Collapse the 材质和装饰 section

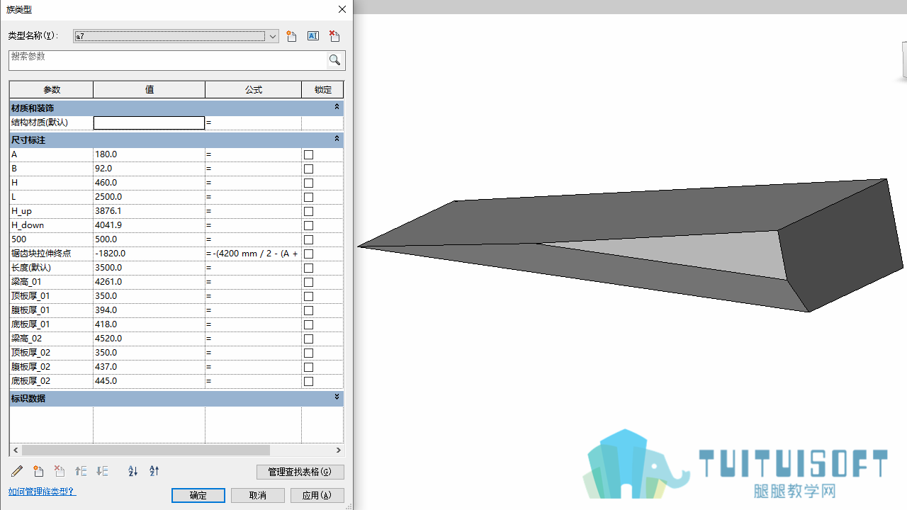tap(337, 107)
